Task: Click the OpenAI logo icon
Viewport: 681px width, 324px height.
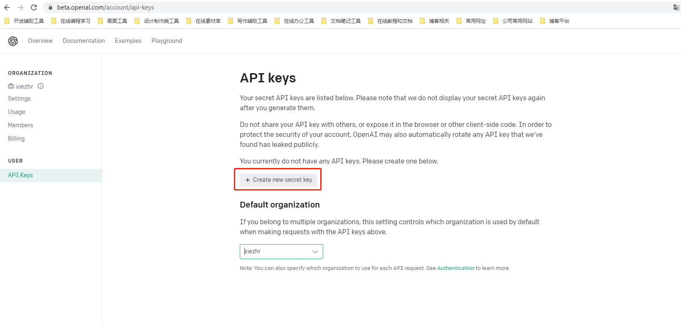Action: pos(13,41)
